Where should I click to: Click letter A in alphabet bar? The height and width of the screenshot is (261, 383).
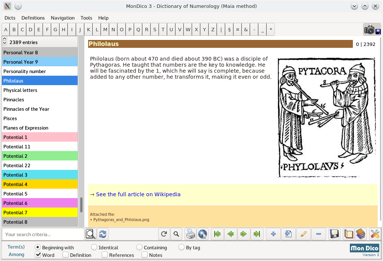[6, 30]
